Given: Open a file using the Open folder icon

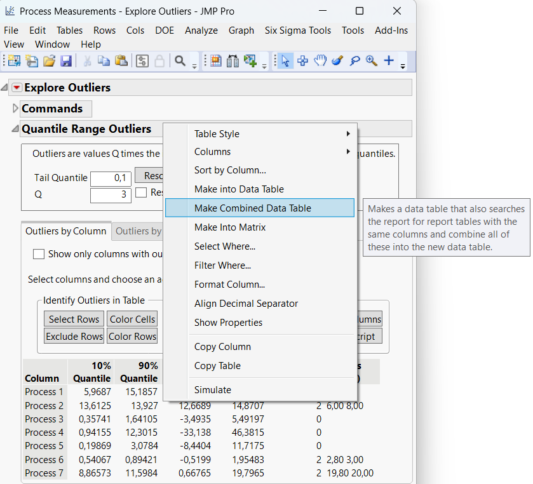Looking at the screenshot, I should click(48, 62).
